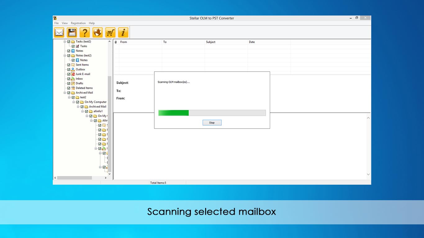The image size is (424, 238).
Task: Open the View menu
Action: tap(65, 23)
